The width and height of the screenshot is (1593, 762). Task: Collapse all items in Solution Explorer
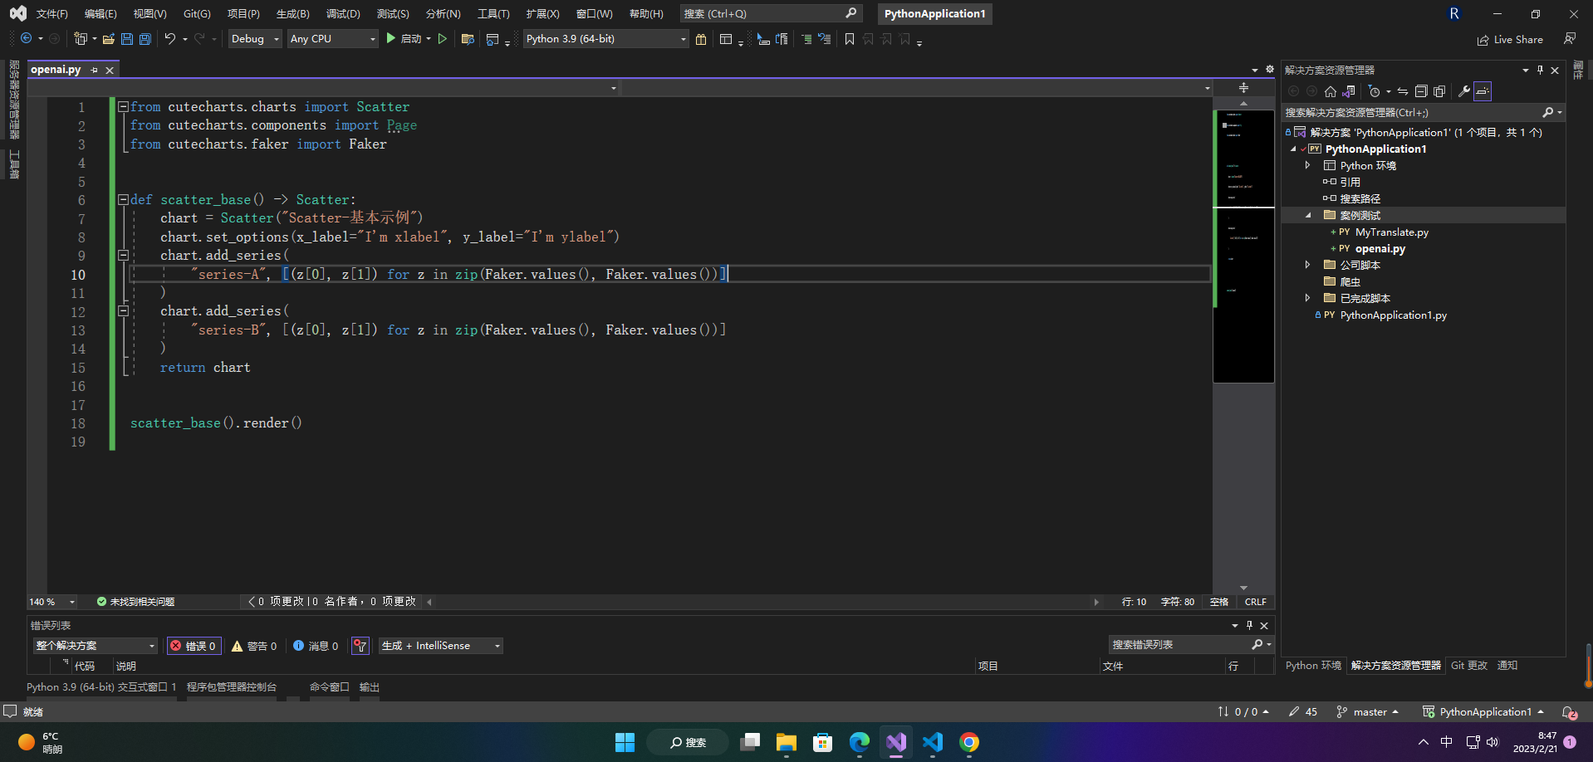[x=1421, y=91]
